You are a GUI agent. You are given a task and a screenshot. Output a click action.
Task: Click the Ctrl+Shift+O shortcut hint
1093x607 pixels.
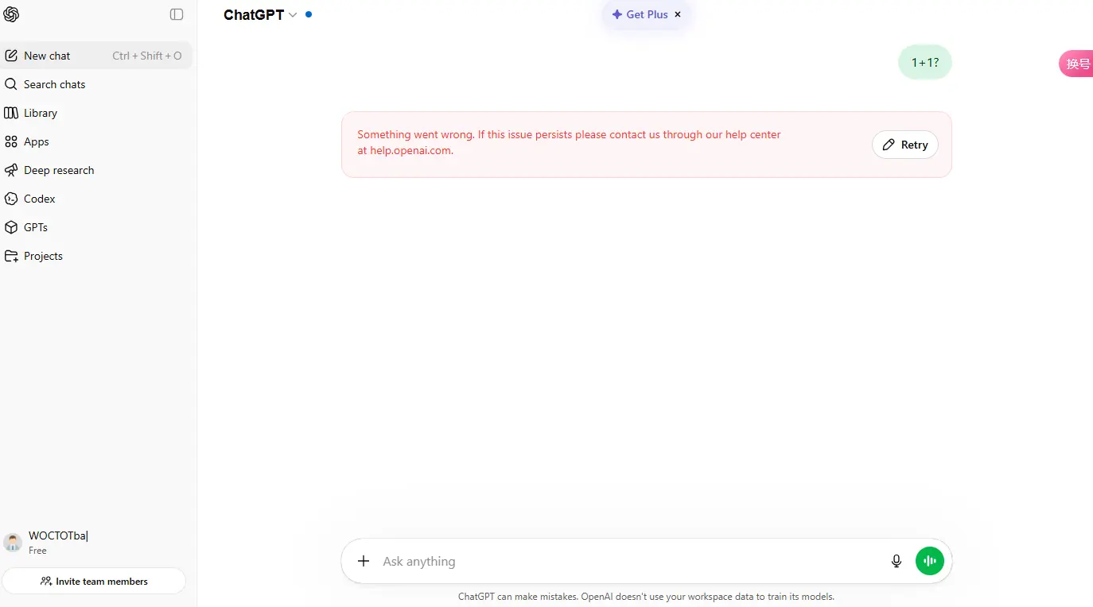point(147,56)
